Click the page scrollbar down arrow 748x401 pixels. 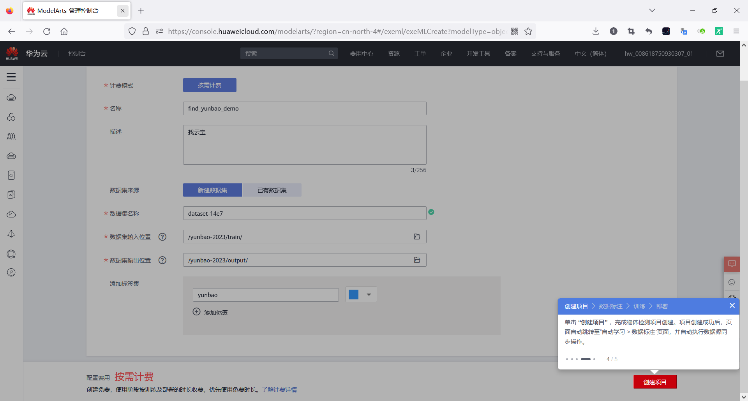pos(744,397)
